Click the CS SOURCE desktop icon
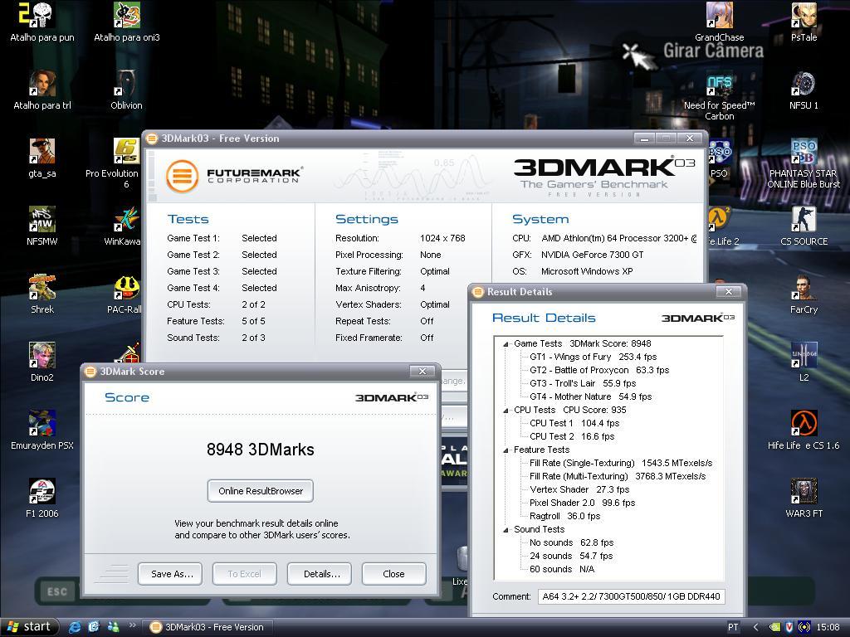The image size is (850, 637). point(804,226)
